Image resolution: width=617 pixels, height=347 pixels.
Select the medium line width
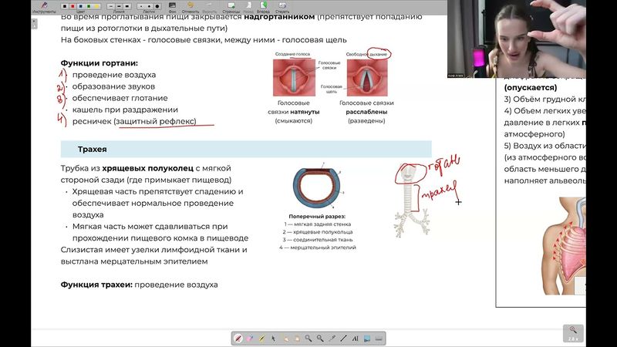[119, 6]
